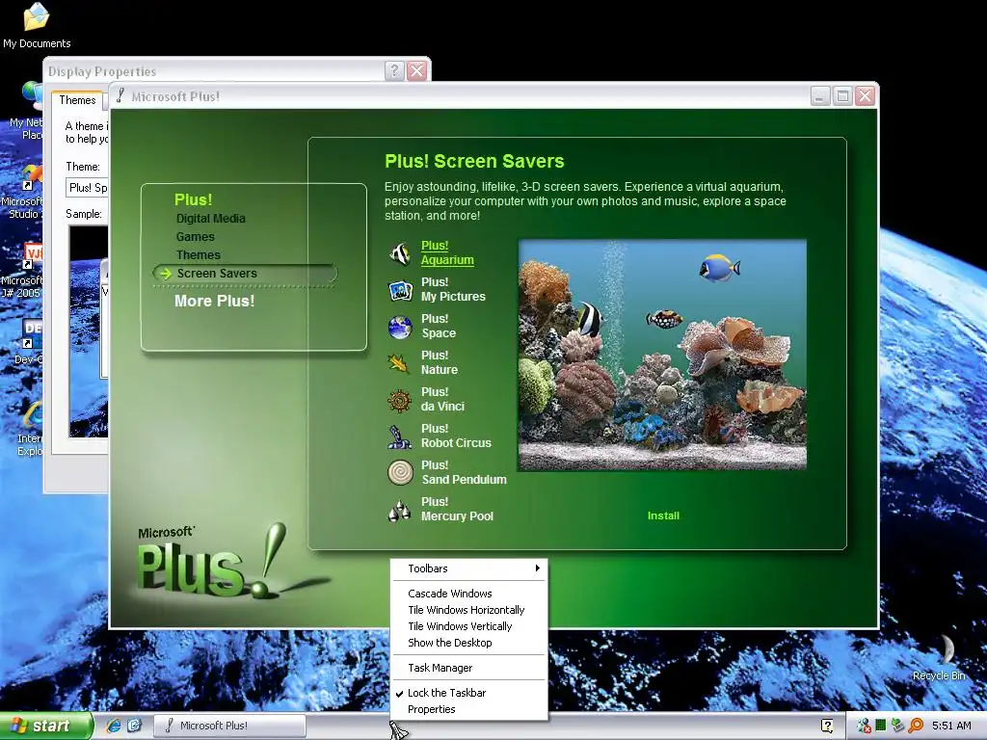
Task: Select the Plus! My Pictures photo icon
Action: pos(400,290)
